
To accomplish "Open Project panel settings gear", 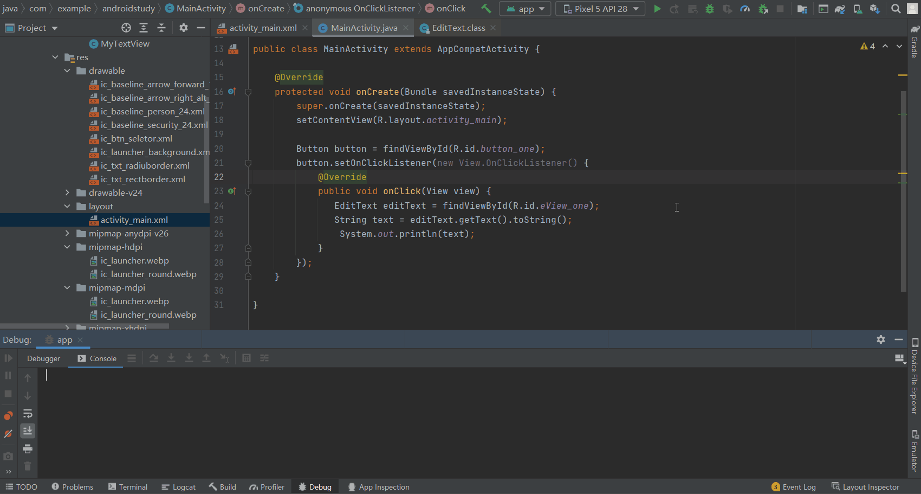I will [184, 28].
